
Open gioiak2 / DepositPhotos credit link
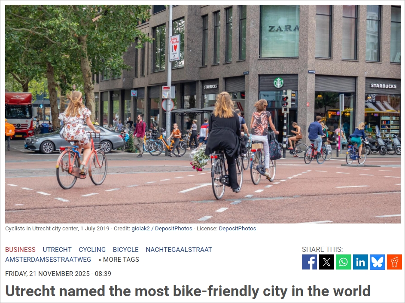(162, 229)
